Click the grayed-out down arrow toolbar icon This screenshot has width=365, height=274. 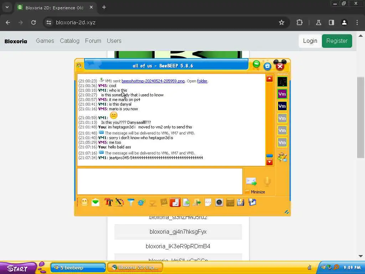153,203
